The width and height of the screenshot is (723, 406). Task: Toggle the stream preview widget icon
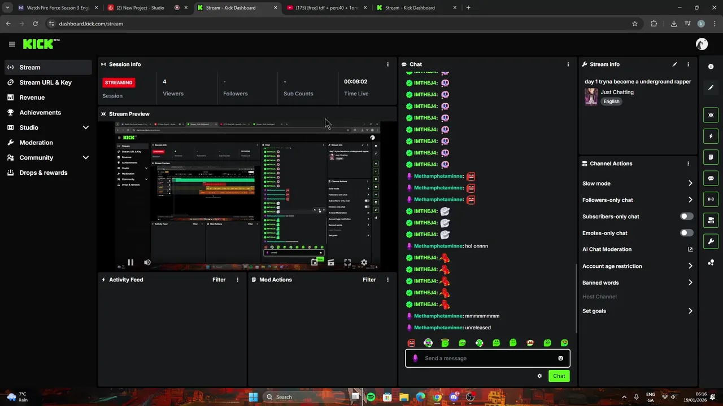coord(711,115)
